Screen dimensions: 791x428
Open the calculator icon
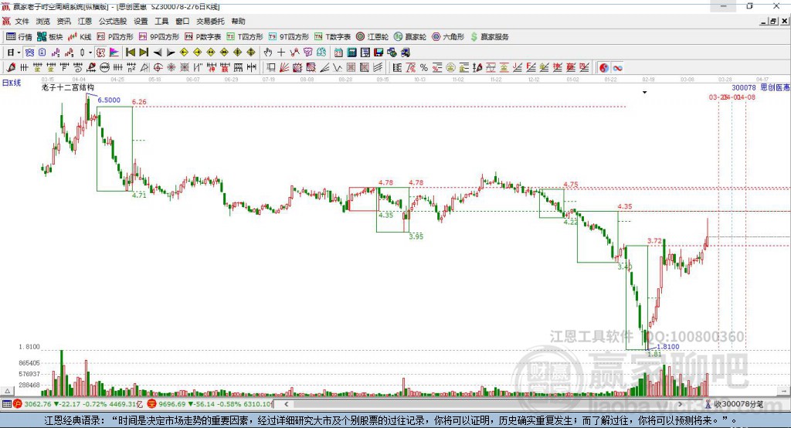pos(351,53)
